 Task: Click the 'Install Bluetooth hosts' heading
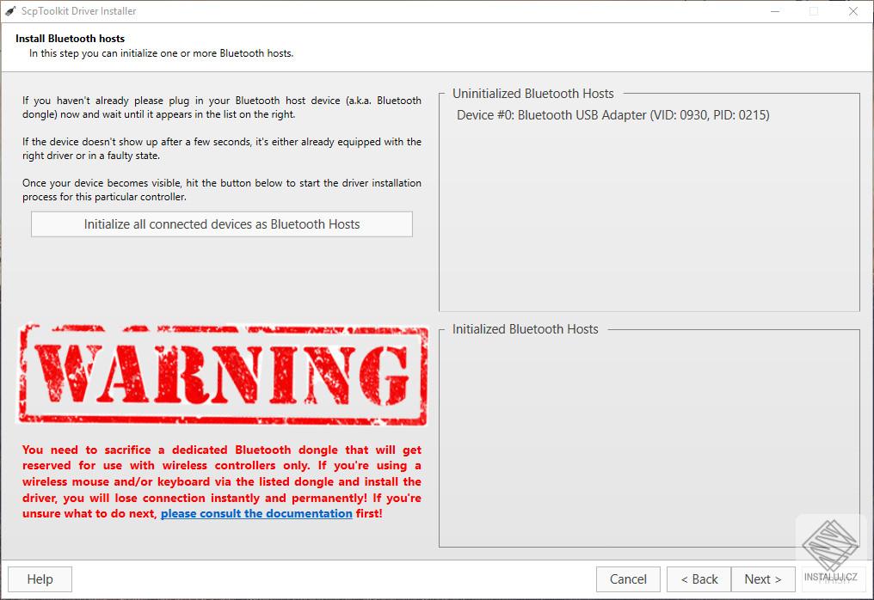click(71, 39)
